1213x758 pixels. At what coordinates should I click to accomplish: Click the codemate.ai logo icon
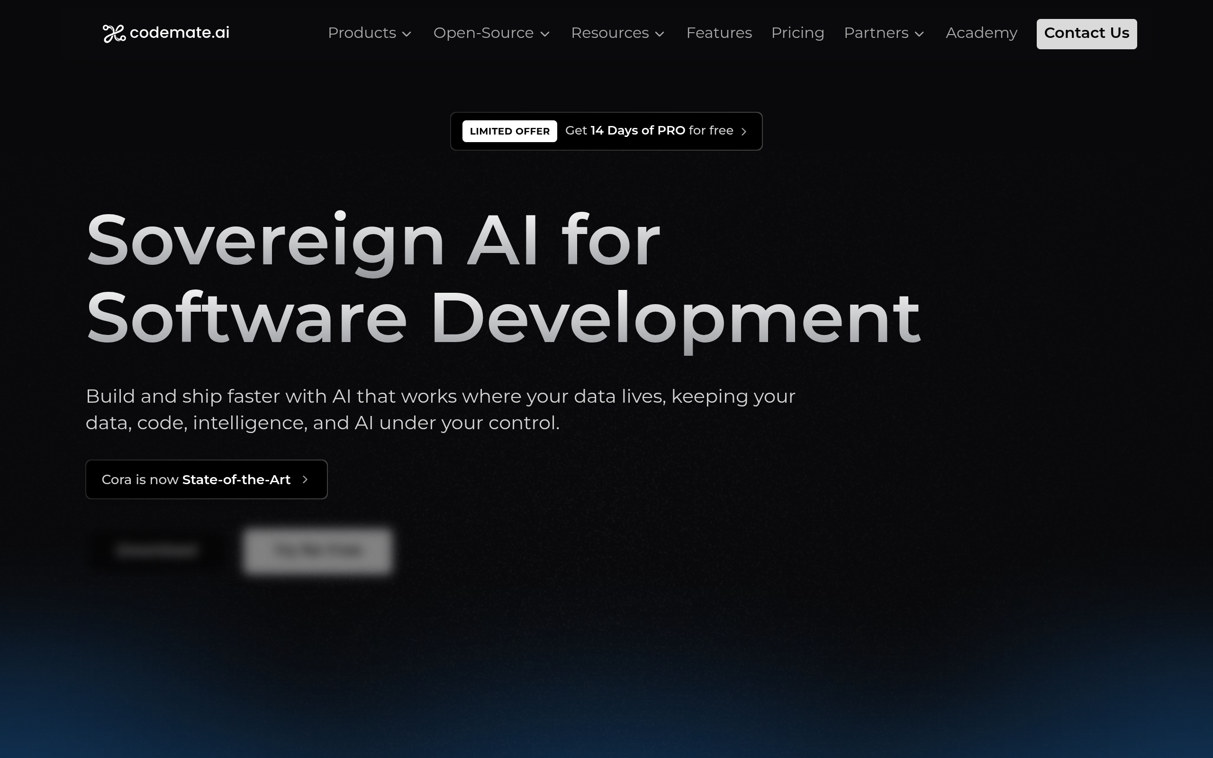[x=114, y=34]
